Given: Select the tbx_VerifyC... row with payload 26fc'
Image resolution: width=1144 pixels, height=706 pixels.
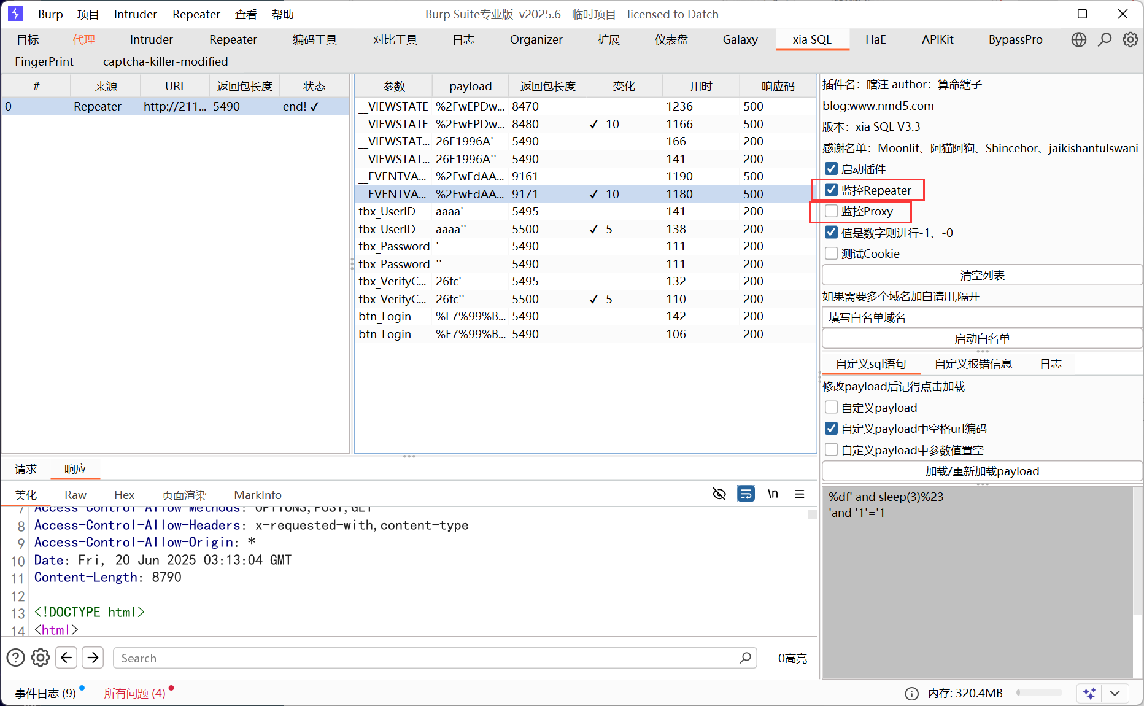Looking at the screenshot, I should click(586, 282).
